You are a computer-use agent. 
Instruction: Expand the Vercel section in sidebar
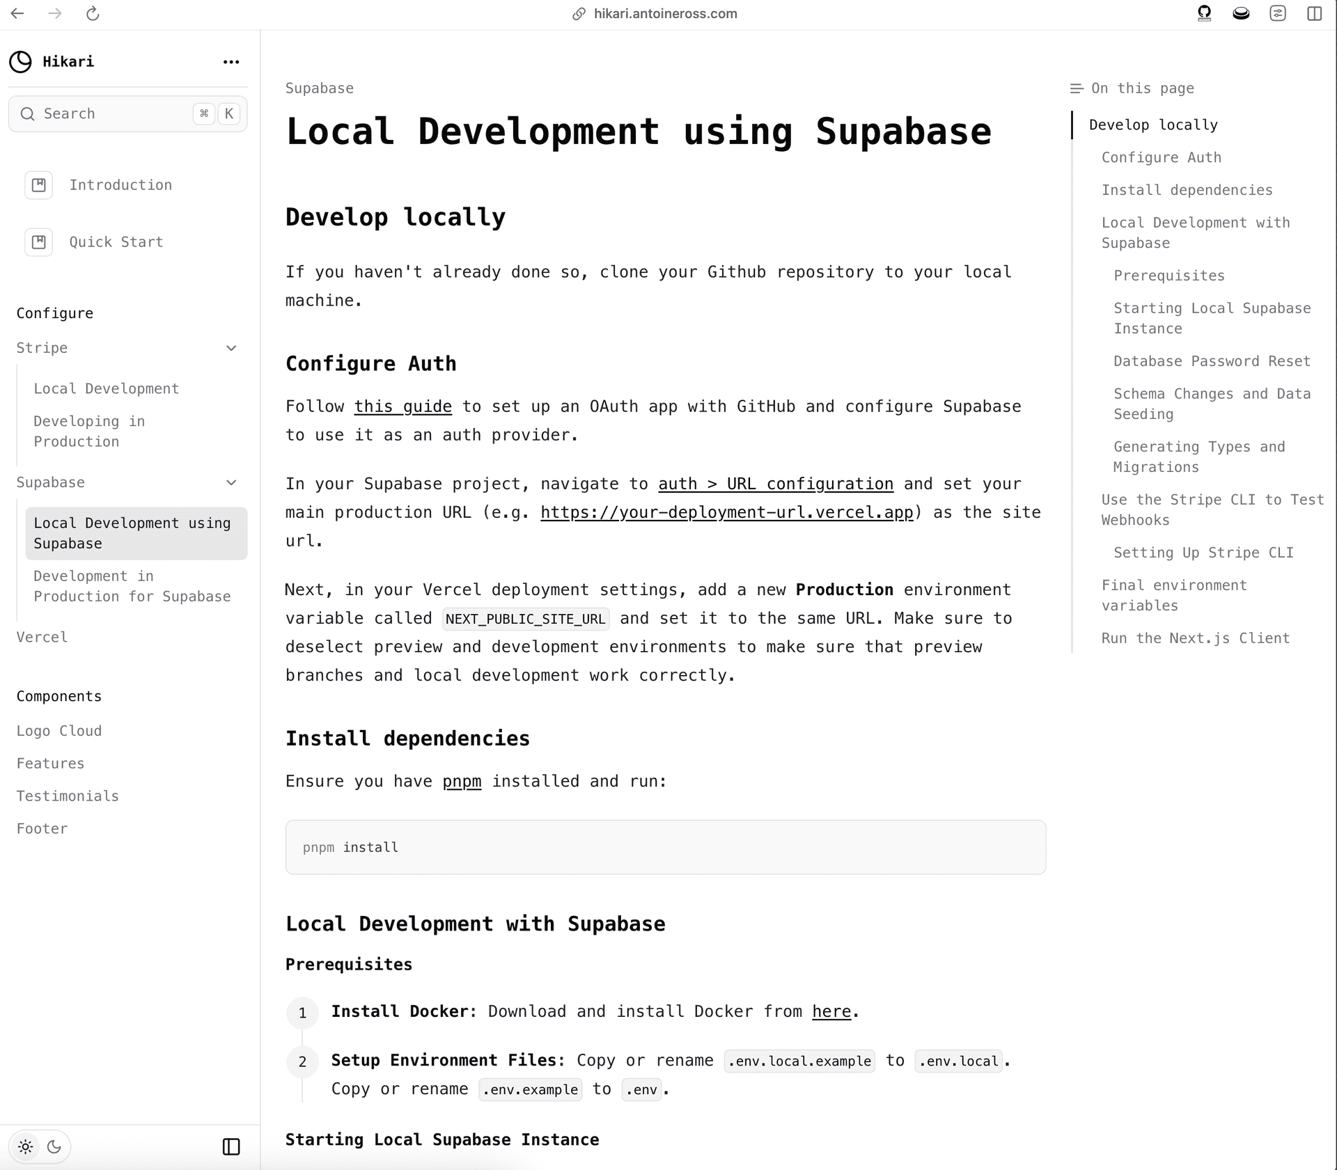(42, 638)
